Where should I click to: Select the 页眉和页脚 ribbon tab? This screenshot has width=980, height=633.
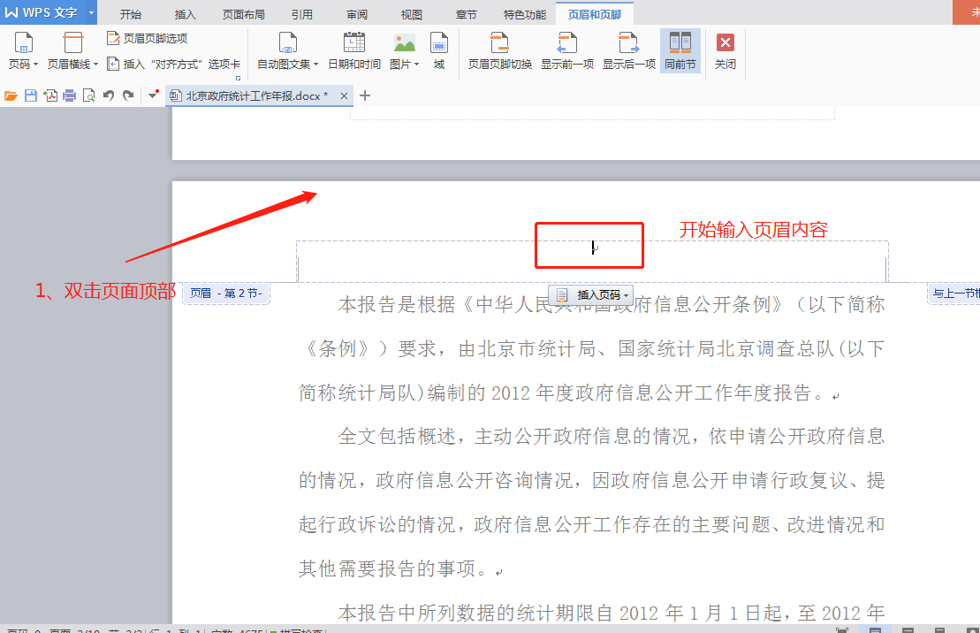595,14
